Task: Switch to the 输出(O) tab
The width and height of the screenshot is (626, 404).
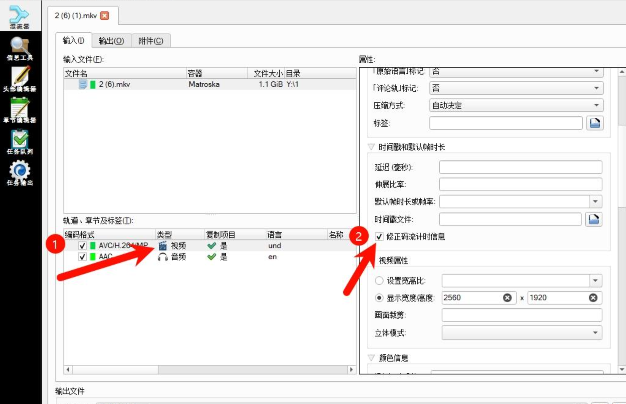Action: [x=112, y=41]
